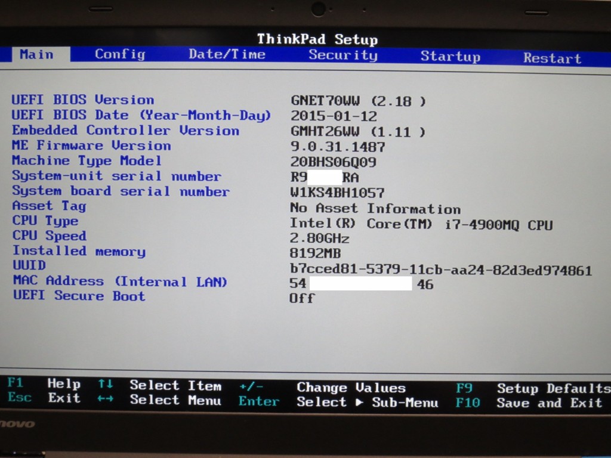Click the Embedded Controller Version label
Viewport: 611px width, 458px height.
pos(125,131)
